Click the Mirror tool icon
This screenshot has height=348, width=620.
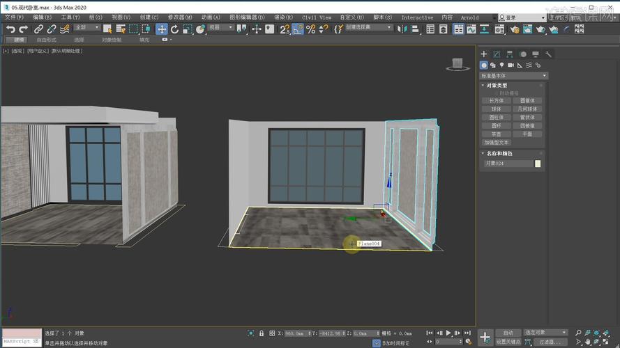coord(403,29)
